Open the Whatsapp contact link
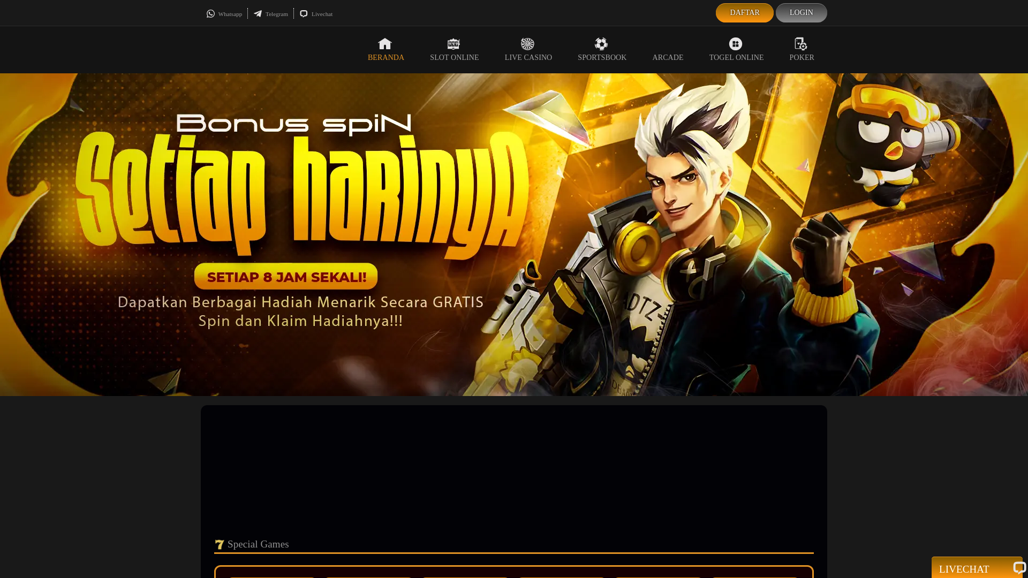The image size is (1028, 578). (x=224, y=14)
